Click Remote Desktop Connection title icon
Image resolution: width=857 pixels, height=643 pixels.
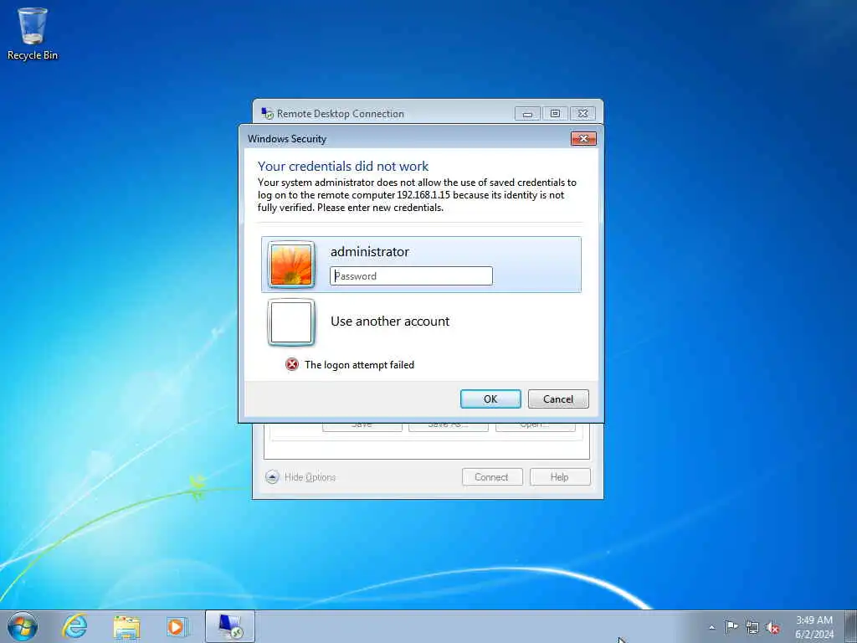coord(267,113)
